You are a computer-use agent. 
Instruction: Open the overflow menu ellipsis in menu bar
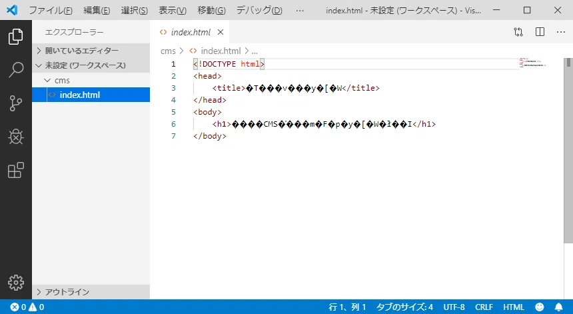tap(300, 10)
